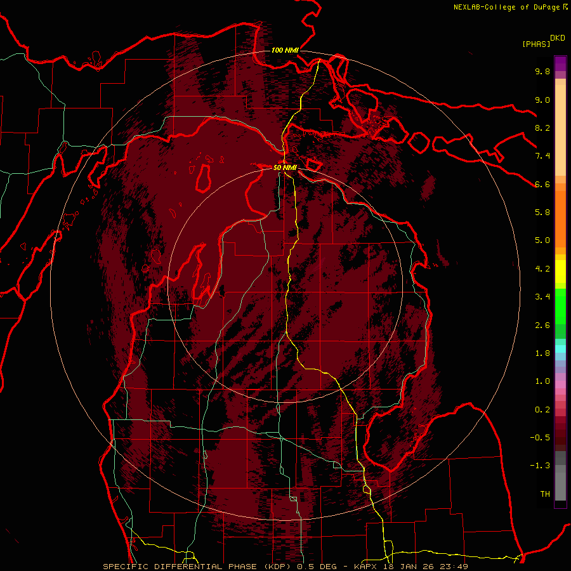The height and width of the screenshot is (571, 571).
Task: Pick the pink 1.0 color band
Action: [x=560, y=384]
